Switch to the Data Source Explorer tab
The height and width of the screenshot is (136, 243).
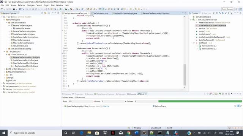tap(104, 94)
